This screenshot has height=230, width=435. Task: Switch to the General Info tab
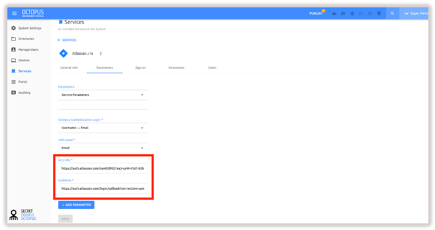(69, 68)
